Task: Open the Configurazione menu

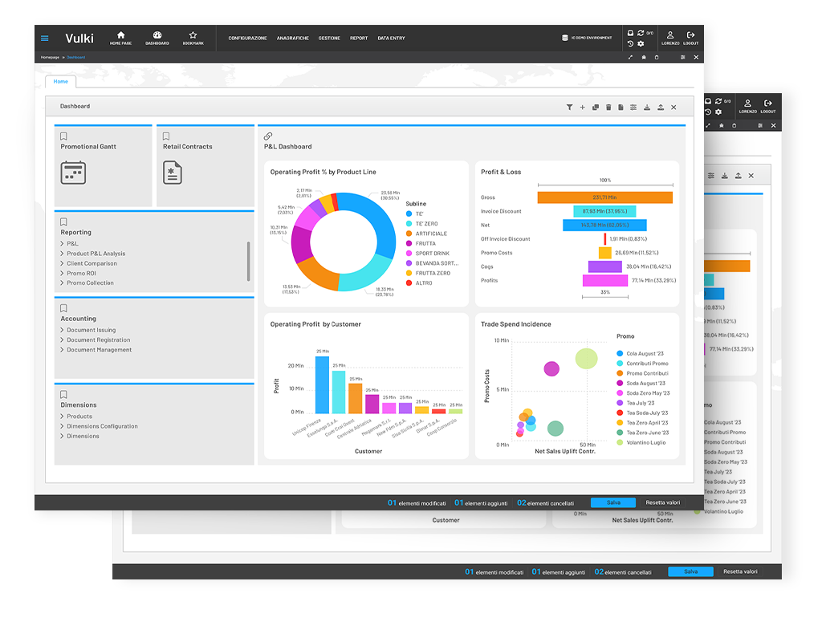Action: (x=247, y=39)
